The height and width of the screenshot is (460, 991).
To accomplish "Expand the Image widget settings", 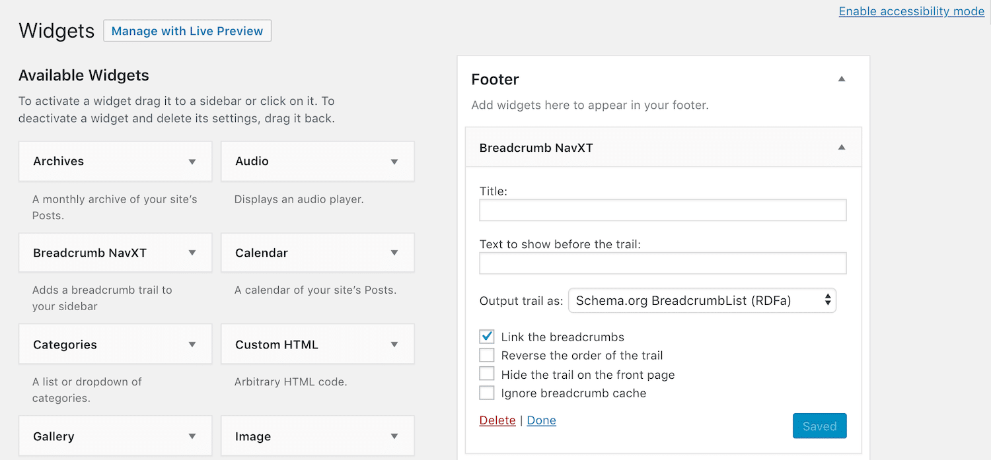I will pos(394,436).
